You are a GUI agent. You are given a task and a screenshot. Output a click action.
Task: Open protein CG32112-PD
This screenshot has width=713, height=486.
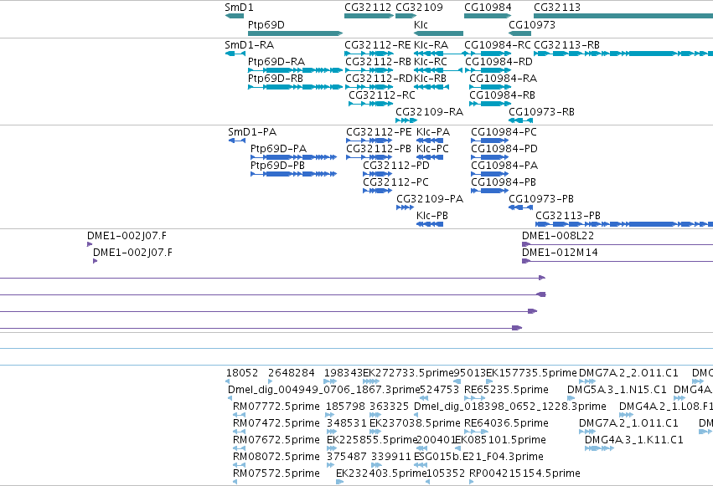click(x=377, y=174)
